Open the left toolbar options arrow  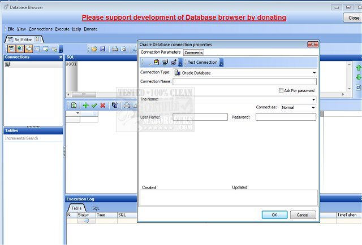point(61,49)
